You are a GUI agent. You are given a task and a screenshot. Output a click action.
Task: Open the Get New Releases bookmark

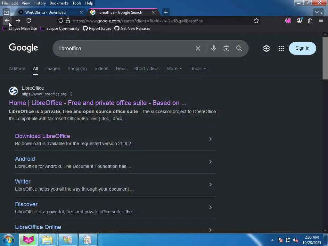132,29
